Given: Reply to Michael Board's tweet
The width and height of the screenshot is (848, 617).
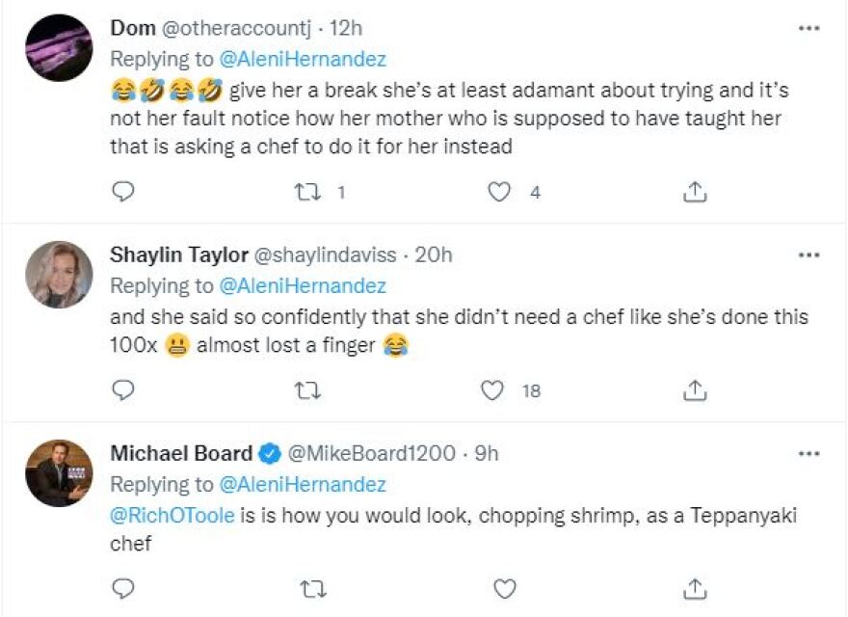Looking at the screenshot, I should [122, 588].
